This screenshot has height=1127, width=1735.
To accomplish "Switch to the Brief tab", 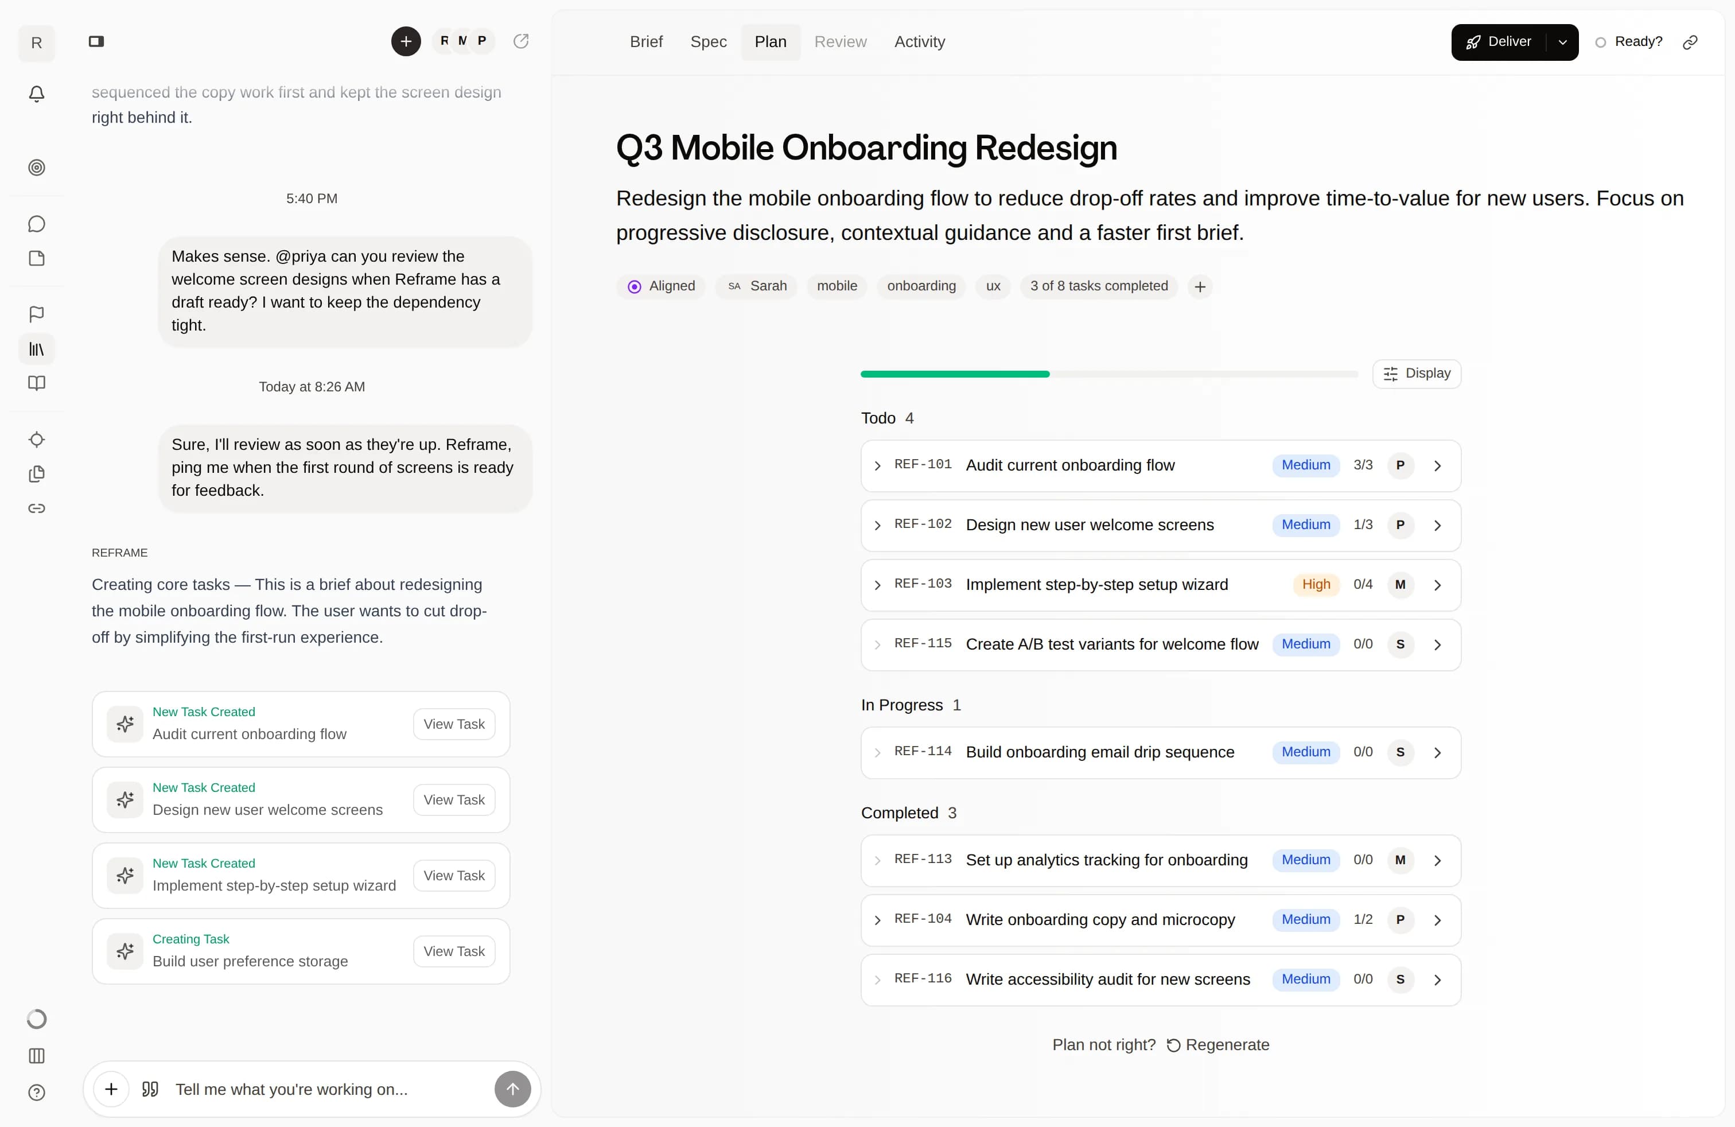I will (x=646, y=41).
